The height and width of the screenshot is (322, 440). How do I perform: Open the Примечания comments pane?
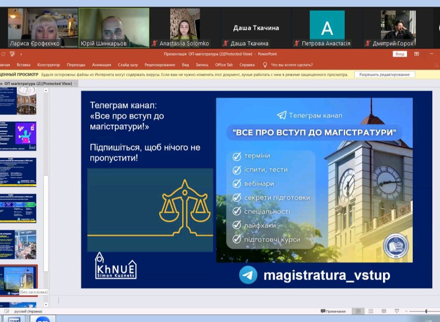tap(333, 311)
